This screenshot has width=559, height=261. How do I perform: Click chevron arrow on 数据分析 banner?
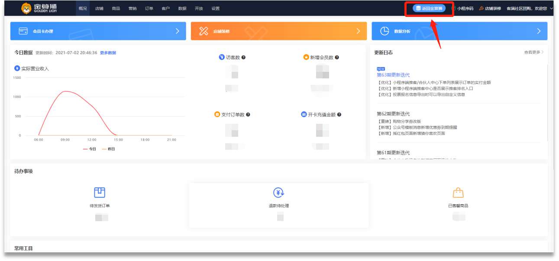(539, 31)
